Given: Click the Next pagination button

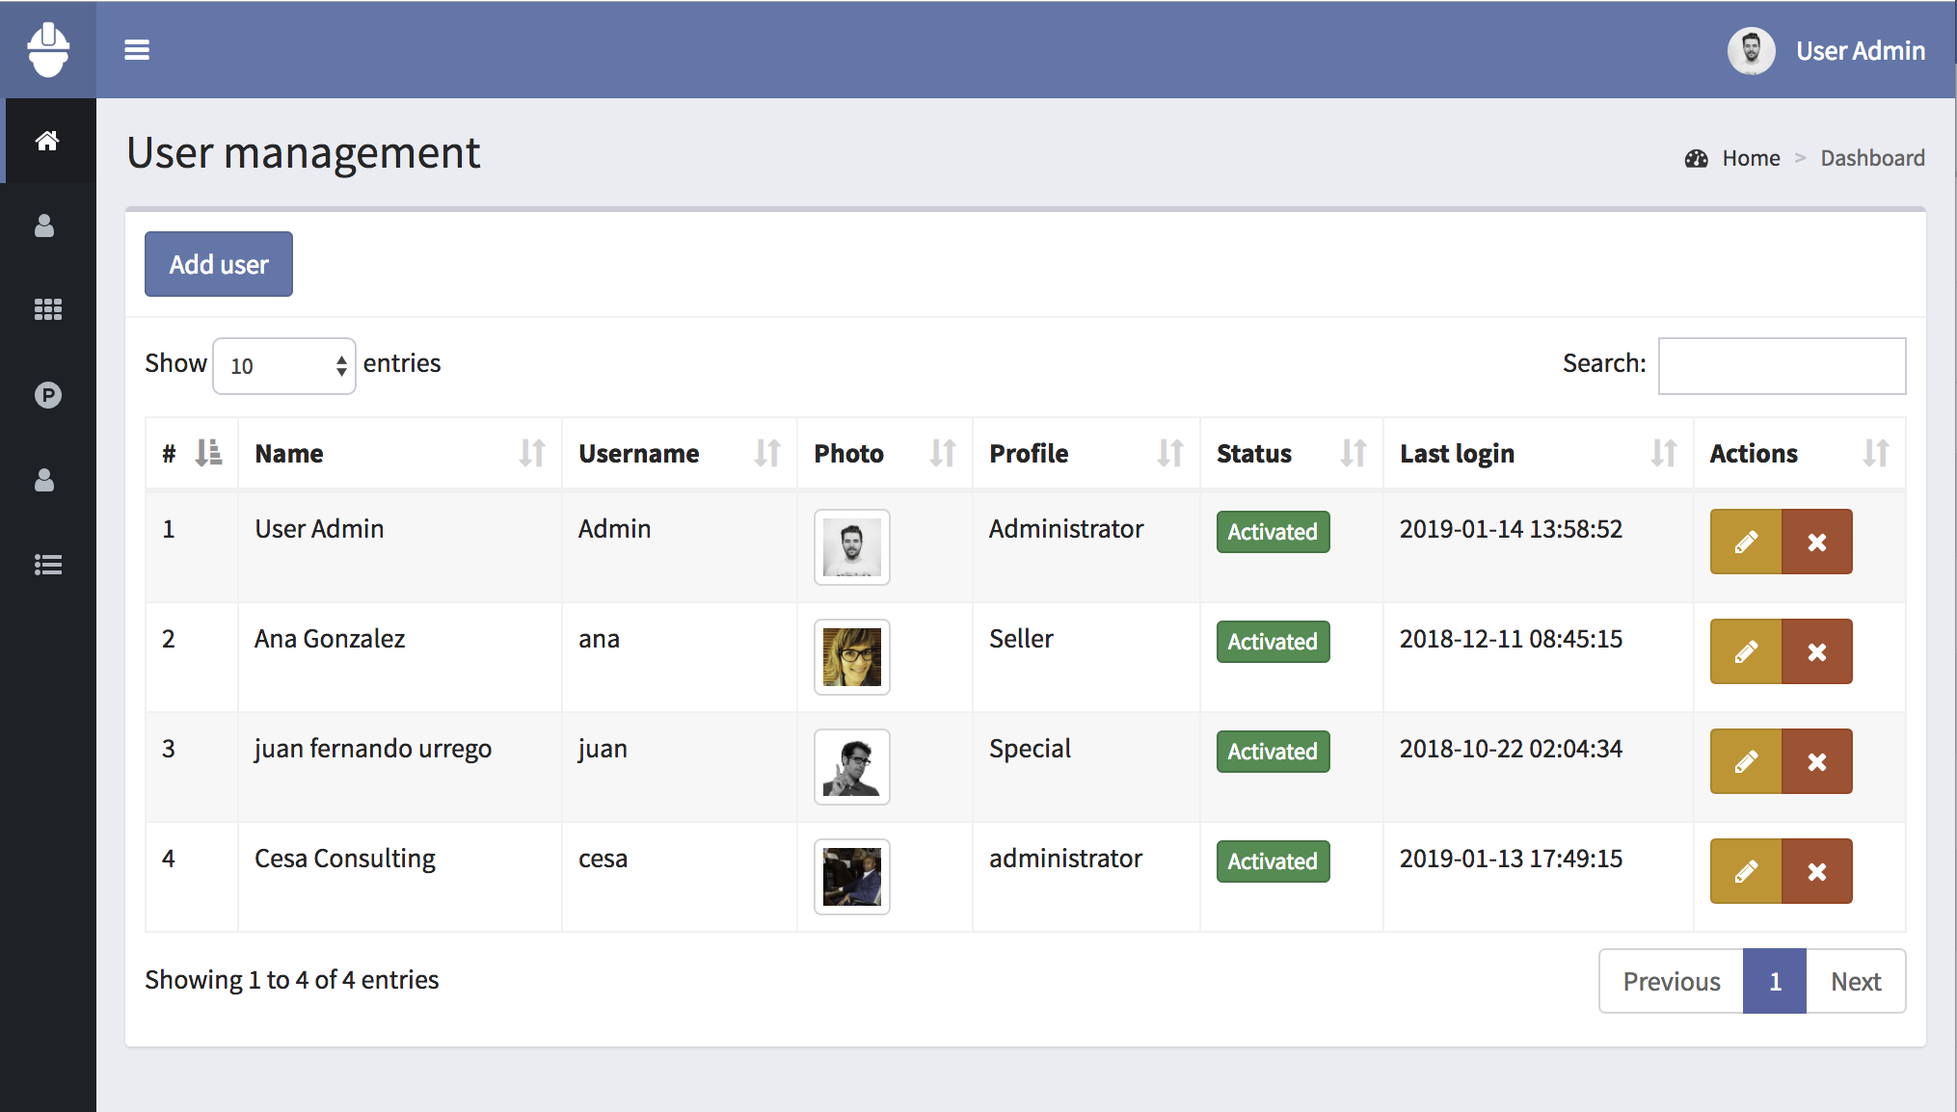Looking at the screenshot, I should click(x=1855, y=981).
